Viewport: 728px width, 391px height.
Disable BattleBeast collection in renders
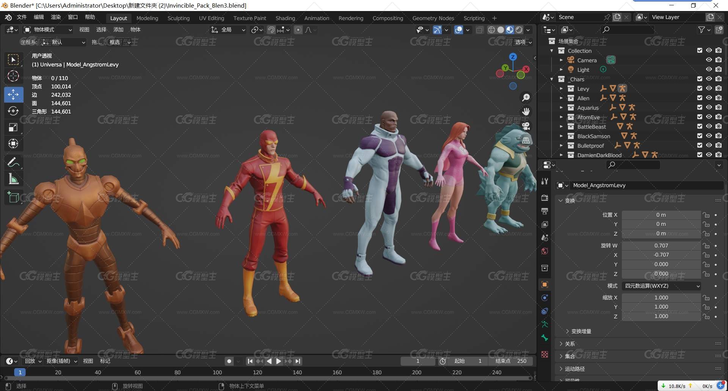[718, 126]
